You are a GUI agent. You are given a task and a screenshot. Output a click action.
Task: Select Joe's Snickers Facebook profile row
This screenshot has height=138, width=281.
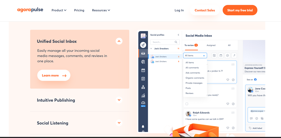point(165,57)
